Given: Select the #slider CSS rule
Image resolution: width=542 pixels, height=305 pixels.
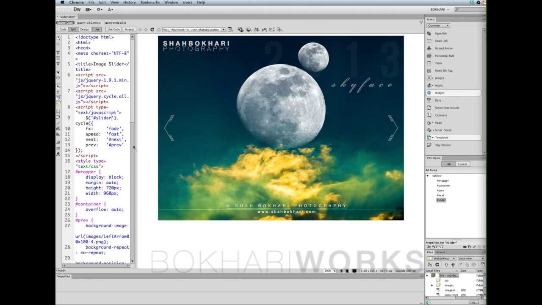Looking at the screenshot, I should coord(441,200).
